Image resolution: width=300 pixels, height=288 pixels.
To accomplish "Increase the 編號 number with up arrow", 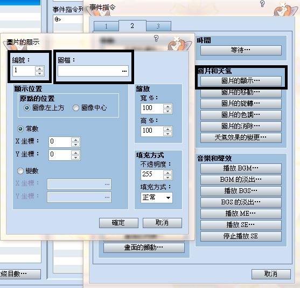I will (39, 68).
